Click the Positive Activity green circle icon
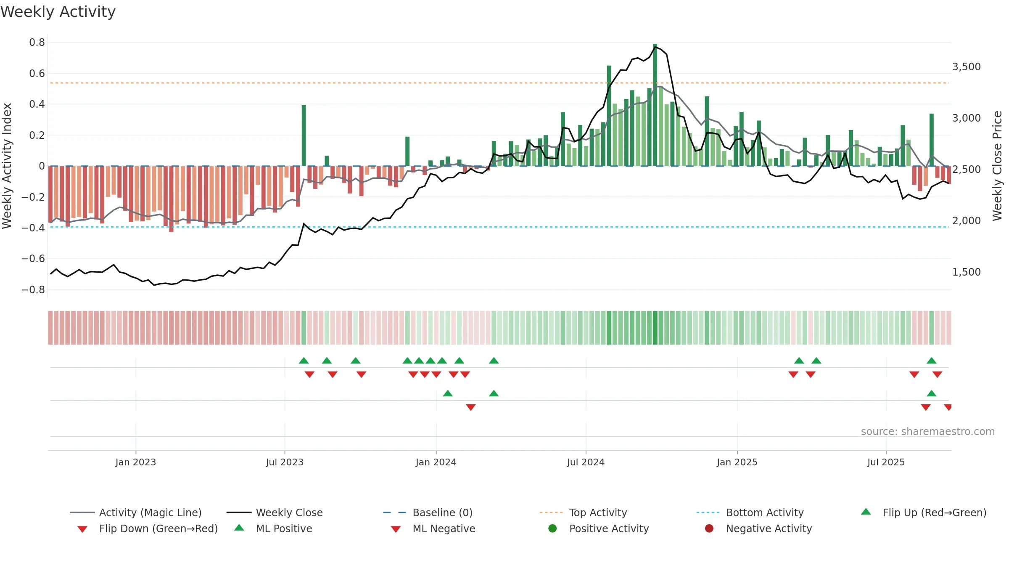The width and height of the screenshot is (1009, 568). (552, 528)
